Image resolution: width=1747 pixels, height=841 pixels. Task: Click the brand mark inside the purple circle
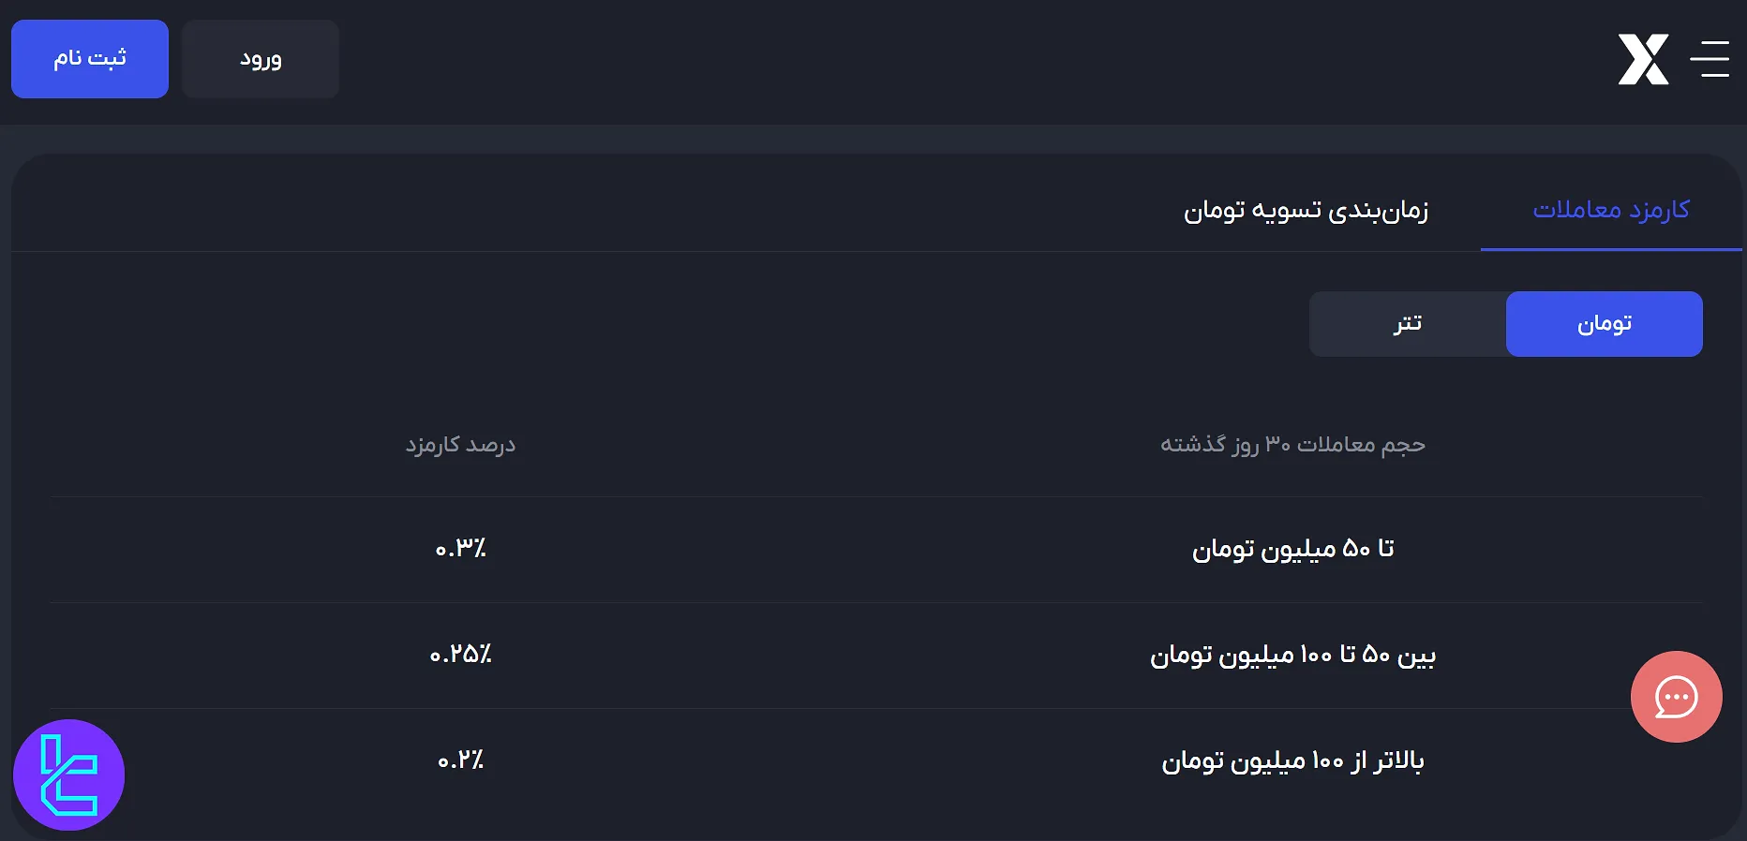click(x=70, y=775)
